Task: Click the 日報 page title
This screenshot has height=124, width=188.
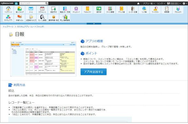Action: [20, 34]
